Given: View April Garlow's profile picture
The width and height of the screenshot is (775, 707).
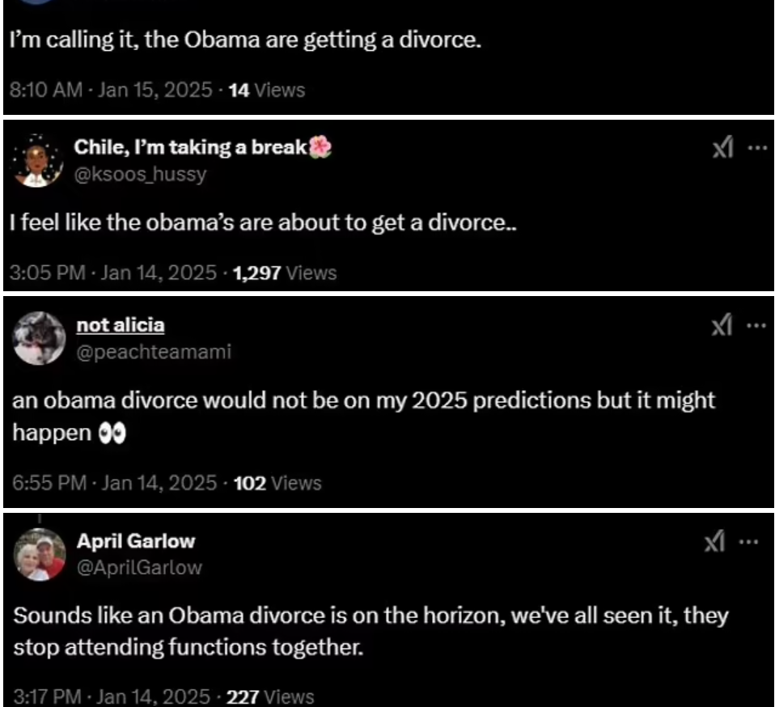Looking at the screenshot, I should [39, 554].
